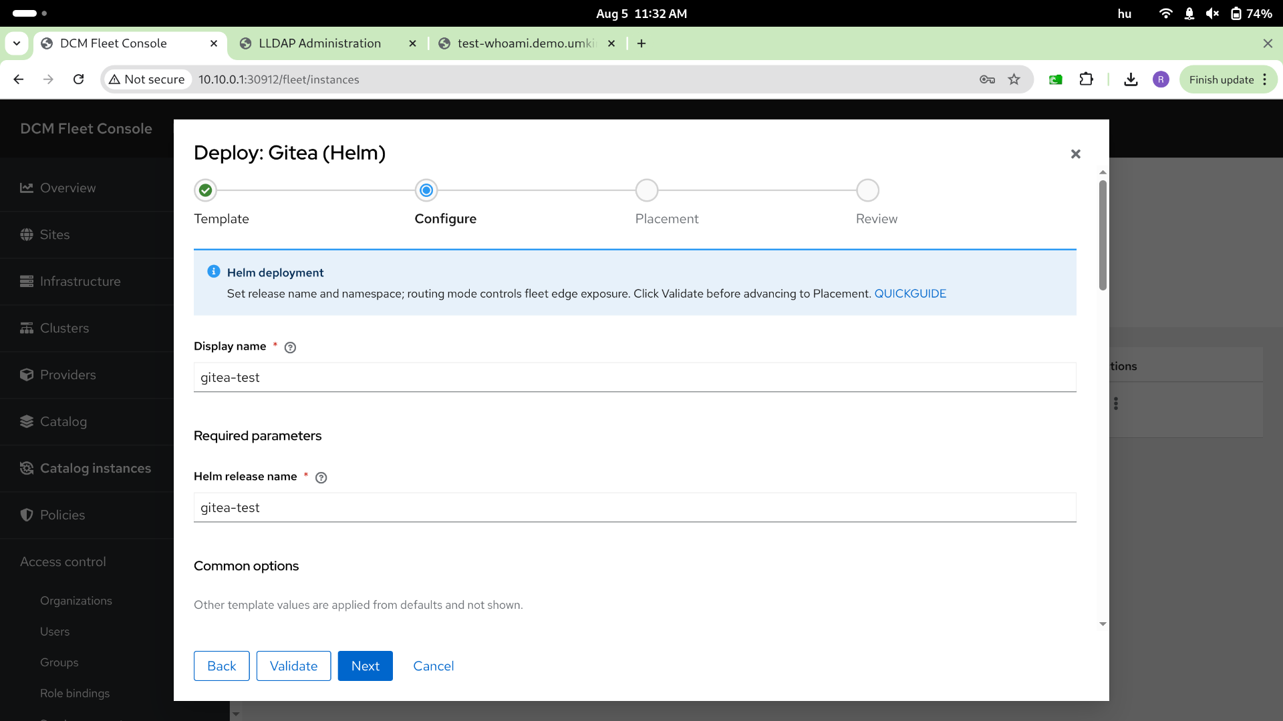The height and width of the screenshot is (721, 1283).
Task: Click the Helm release name input field
Action: point(635,507)
